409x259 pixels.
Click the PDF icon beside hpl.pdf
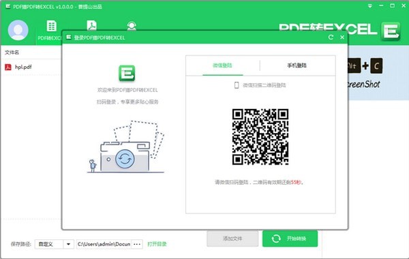[x=8, y=67]
